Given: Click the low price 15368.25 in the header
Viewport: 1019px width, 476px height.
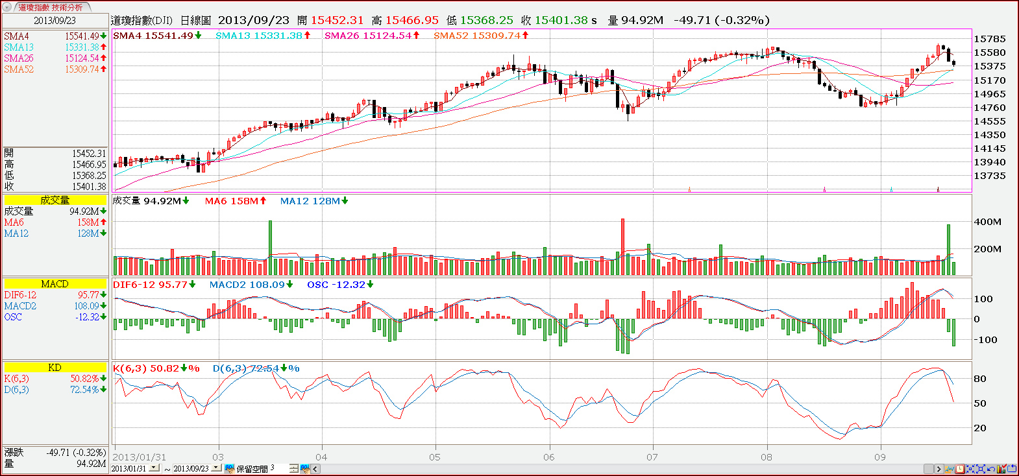Looking at the screenshot, I should 487,20.
